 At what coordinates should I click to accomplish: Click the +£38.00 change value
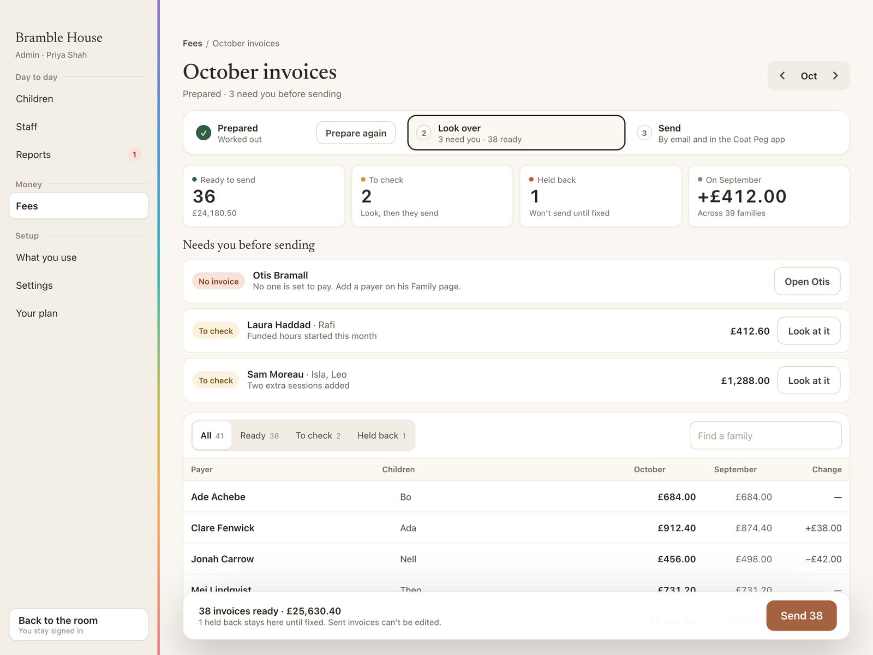click(823, 528)
